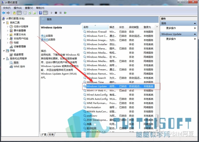Click the services list scroll-up arrow
The image size is (199, 142).
tap(157, 27)
